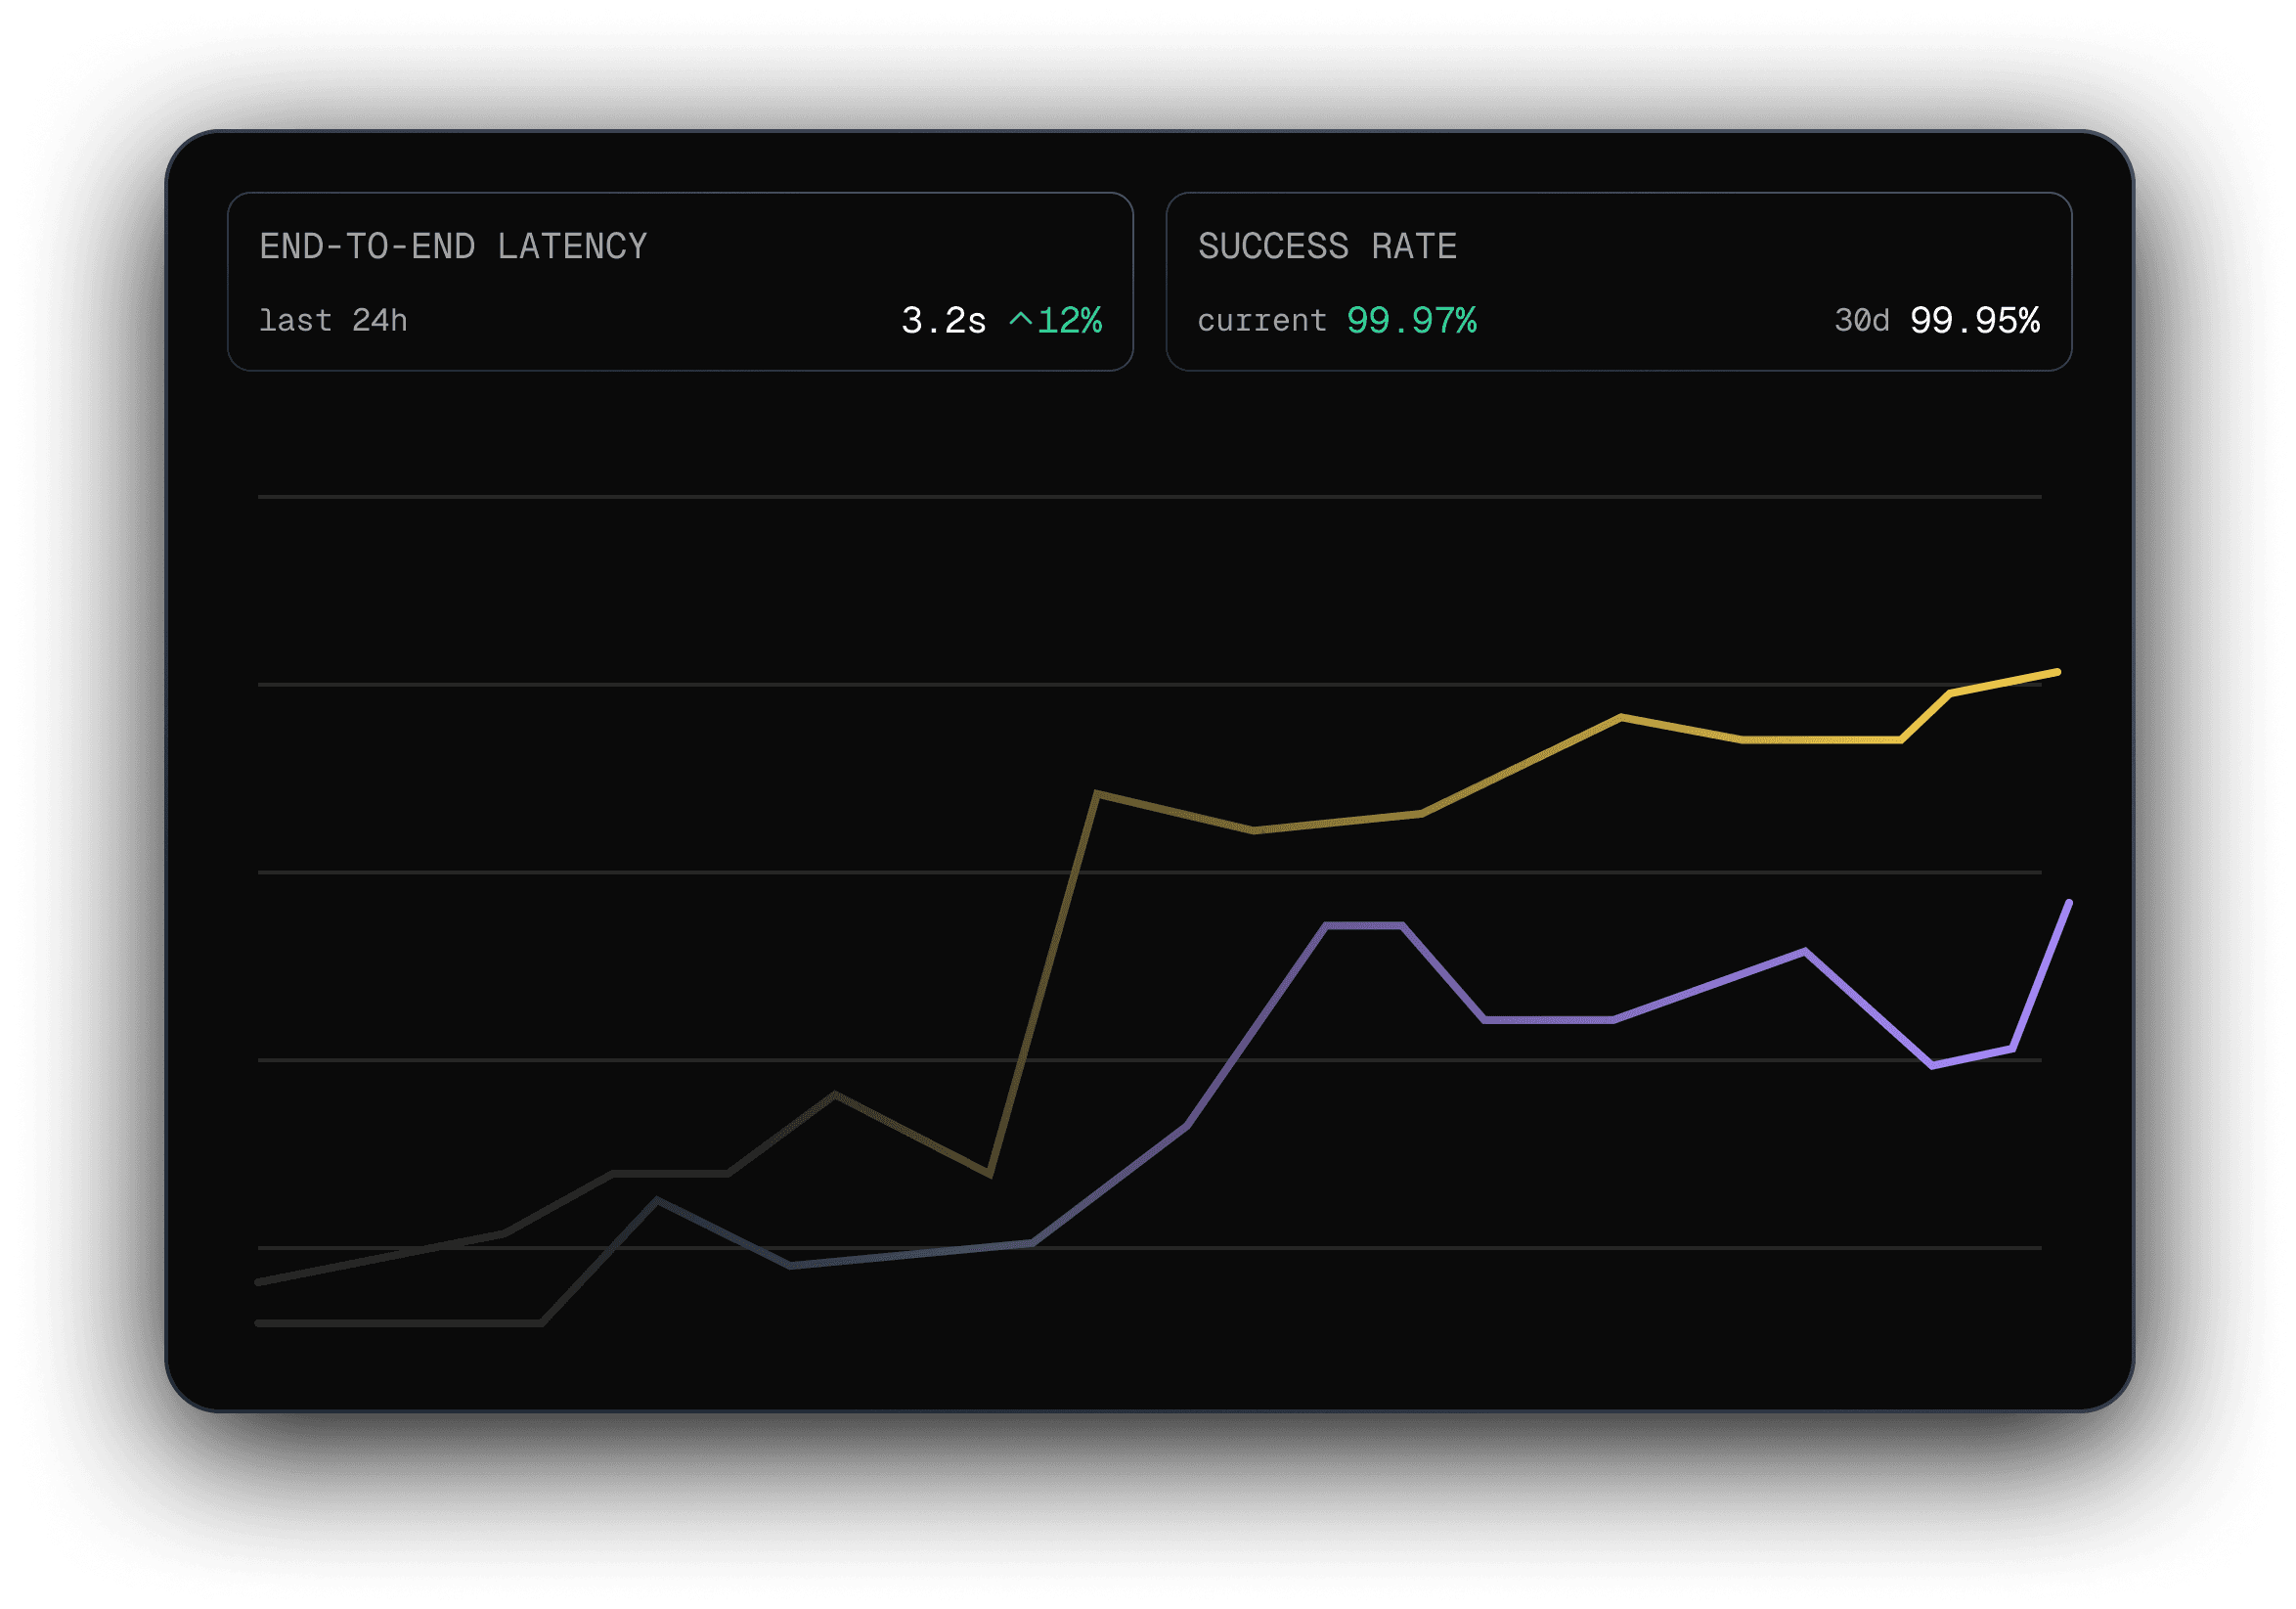Click the 'current' label in Success Rate
The height and width of the screenshot is (1609, 2296).
pos(1262,321)
